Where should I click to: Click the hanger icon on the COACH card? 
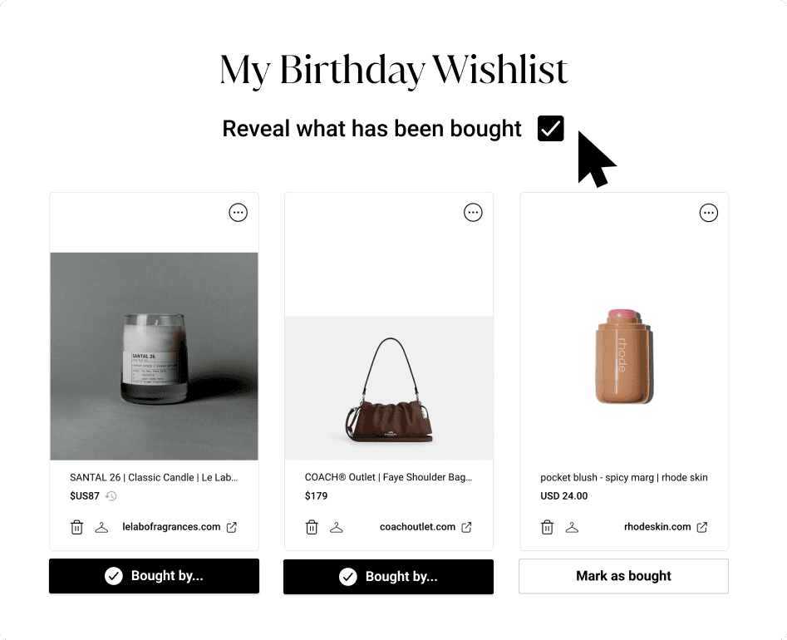[x=337, y=527]
